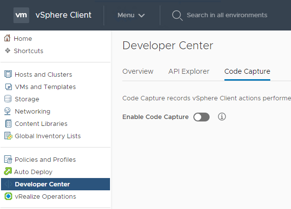Click the Storage database icon
This screenshot has height=209, width=291.
(x=8, y=99)
